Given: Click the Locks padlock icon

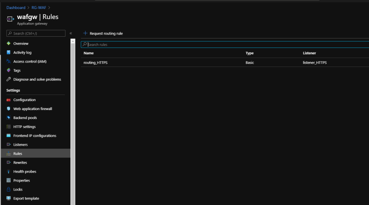Looking at the screenshot, I should 9,190.
